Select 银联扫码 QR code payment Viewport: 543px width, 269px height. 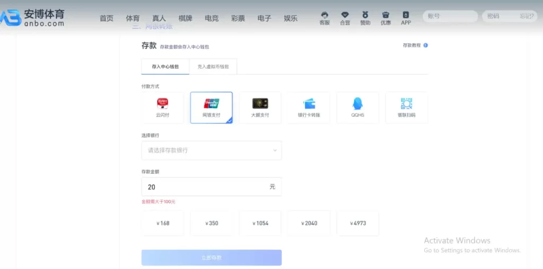click(406, 107)
